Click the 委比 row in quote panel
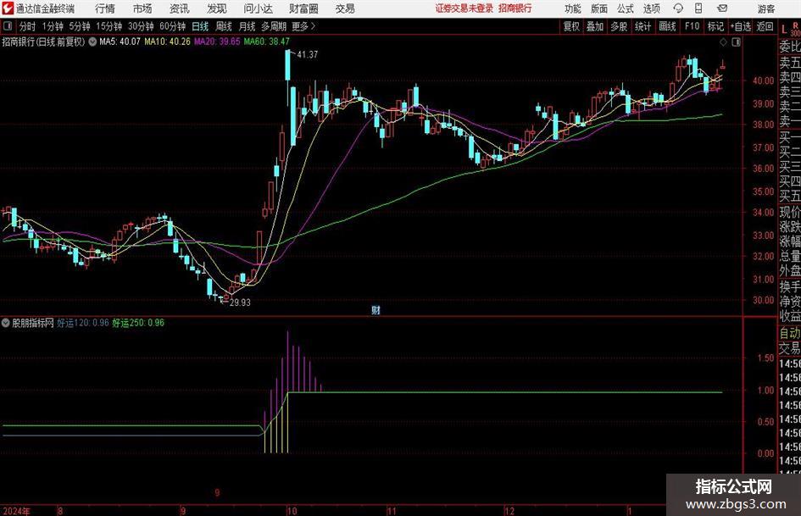 [x=790, y=47]
